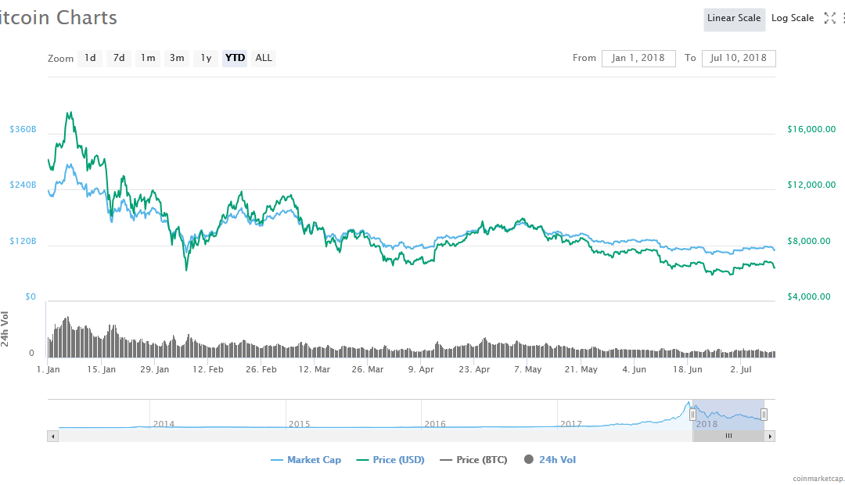Click the navigator scroll left arrow
This screenshot has width=845, height=485.
point(53,436)
